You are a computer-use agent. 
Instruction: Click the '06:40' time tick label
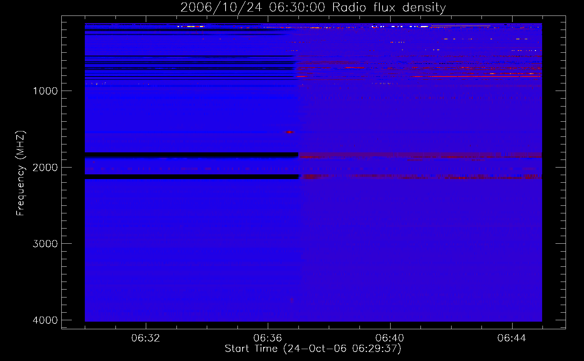tap(390, 338)
